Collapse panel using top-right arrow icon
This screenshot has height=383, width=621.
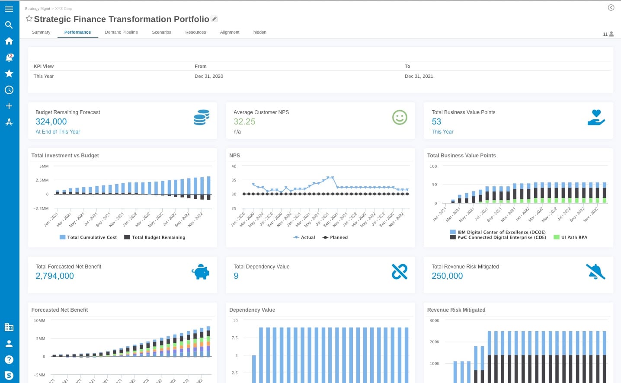click(611, 7)
